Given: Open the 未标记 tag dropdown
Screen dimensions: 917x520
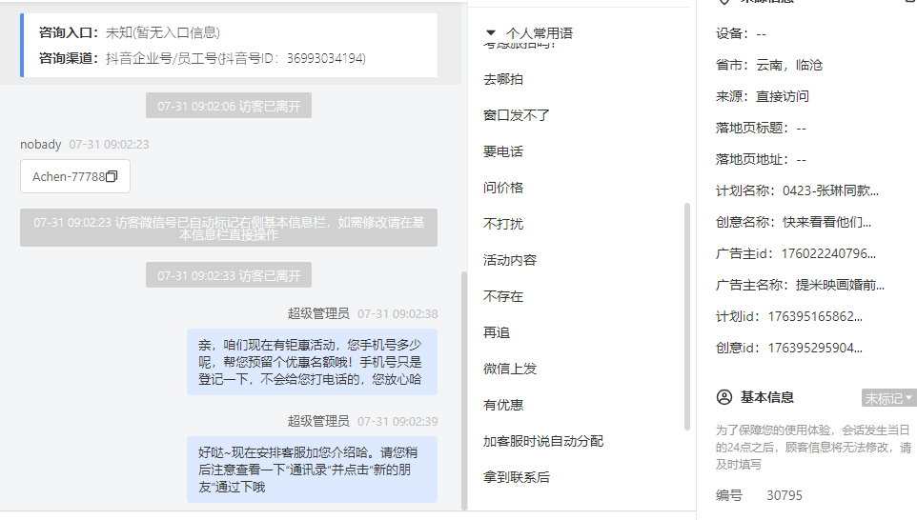Looking at the screenshot, I should (888, 398).
